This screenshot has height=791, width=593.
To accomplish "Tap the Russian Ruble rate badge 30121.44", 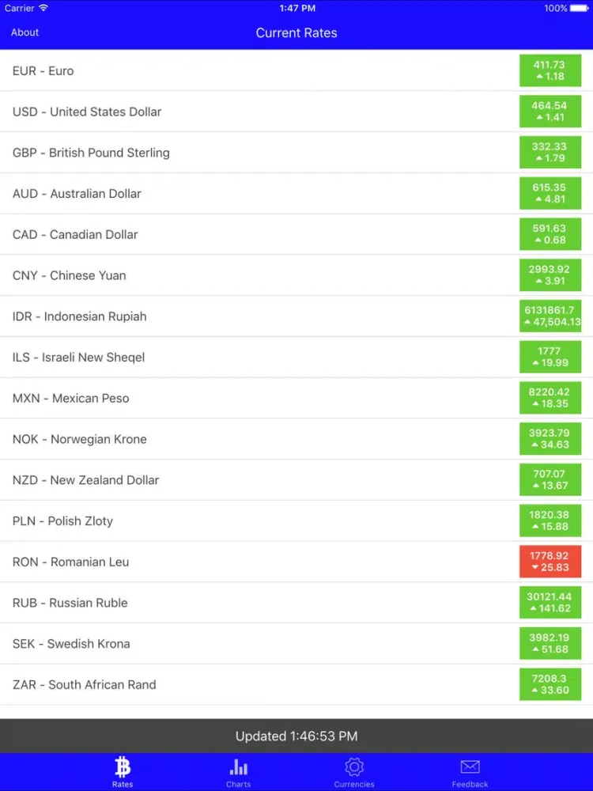I will coord(550,603).
